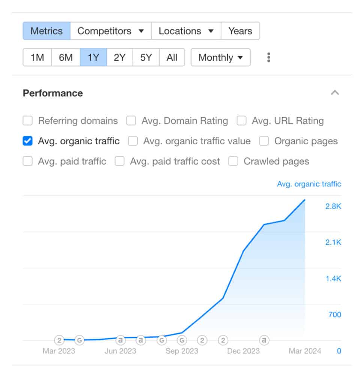Open the Locations dropdown
The height and width of the screenshot is (385, 364).
pyautogui.click(x=186, y=31)
